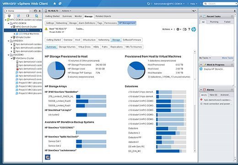Maximize the Alarms panel
238x165 pixels.
point(232,90)
